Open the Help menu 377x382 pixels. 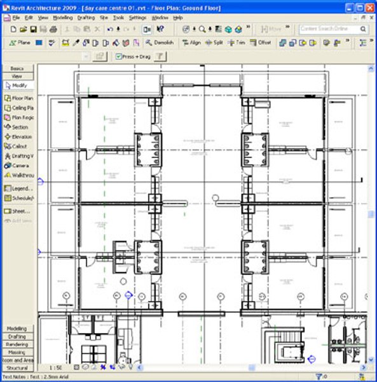click(x=178, y=18)
